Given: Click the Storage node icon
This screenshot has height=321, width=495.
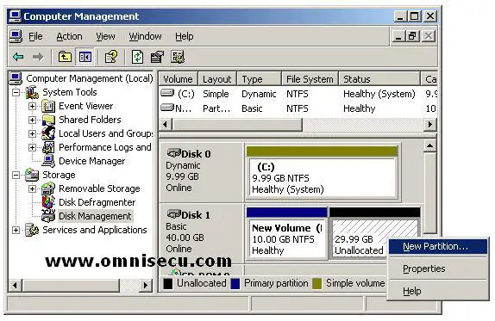Looking at the screenshot, I should pyautogui.click(x=32, y=175).
